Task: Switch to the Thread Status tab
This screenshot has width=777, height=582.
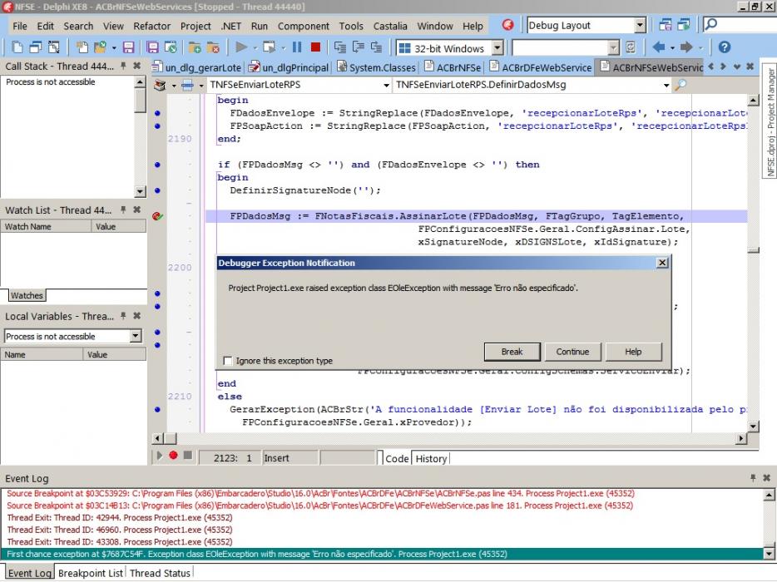Action: [160, 573]
